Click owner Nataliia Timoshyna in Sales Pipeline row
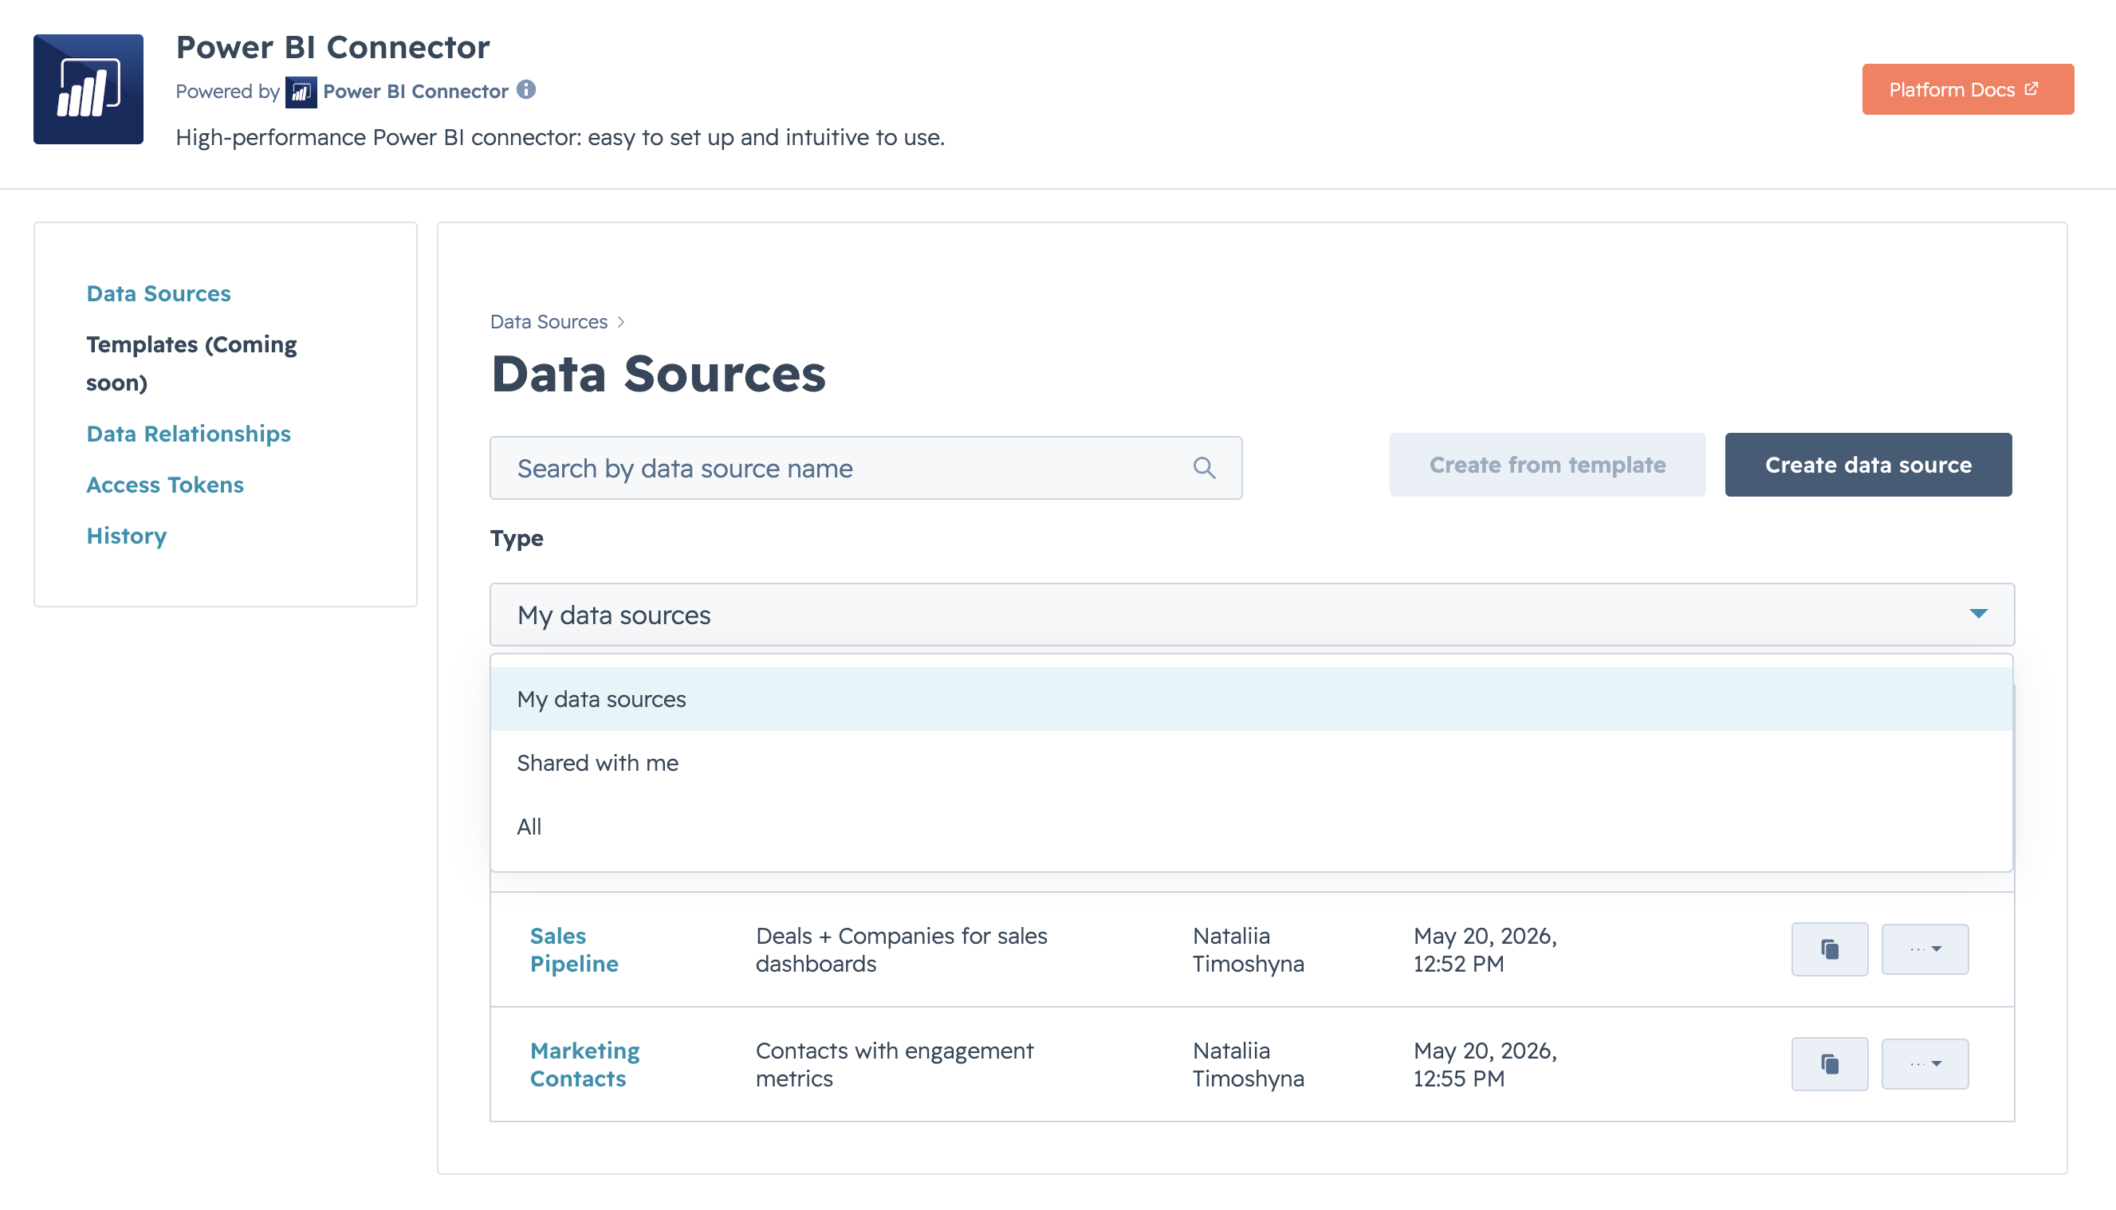 1249,949
